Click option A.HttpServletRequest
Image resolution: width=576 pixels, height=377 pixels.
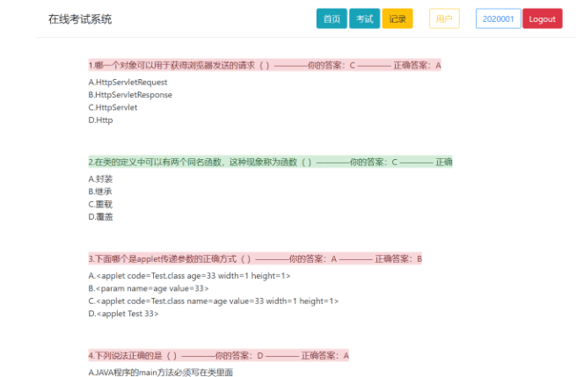tap(128, 83)
